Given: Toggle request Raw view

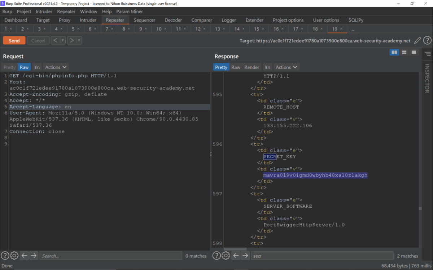Looking at the screenshot, I should click(x=24, y=67).
